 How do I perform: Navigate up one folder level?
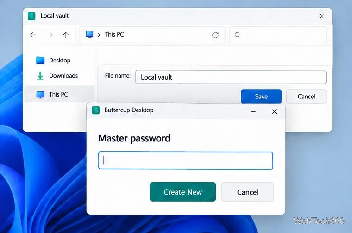(x=66, y=35)
